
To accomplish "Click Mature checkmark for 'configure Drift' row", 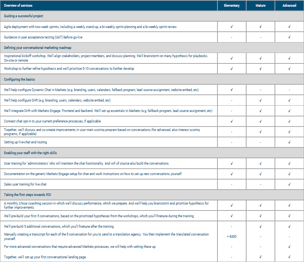I will coord(260,100).
